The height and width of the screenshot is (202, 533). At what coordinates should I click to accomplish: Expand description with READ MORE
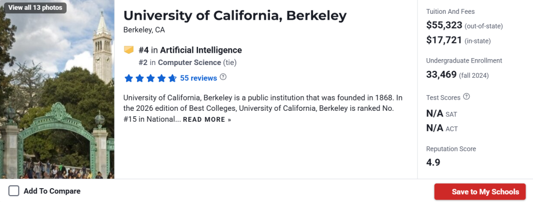[207, 120]
